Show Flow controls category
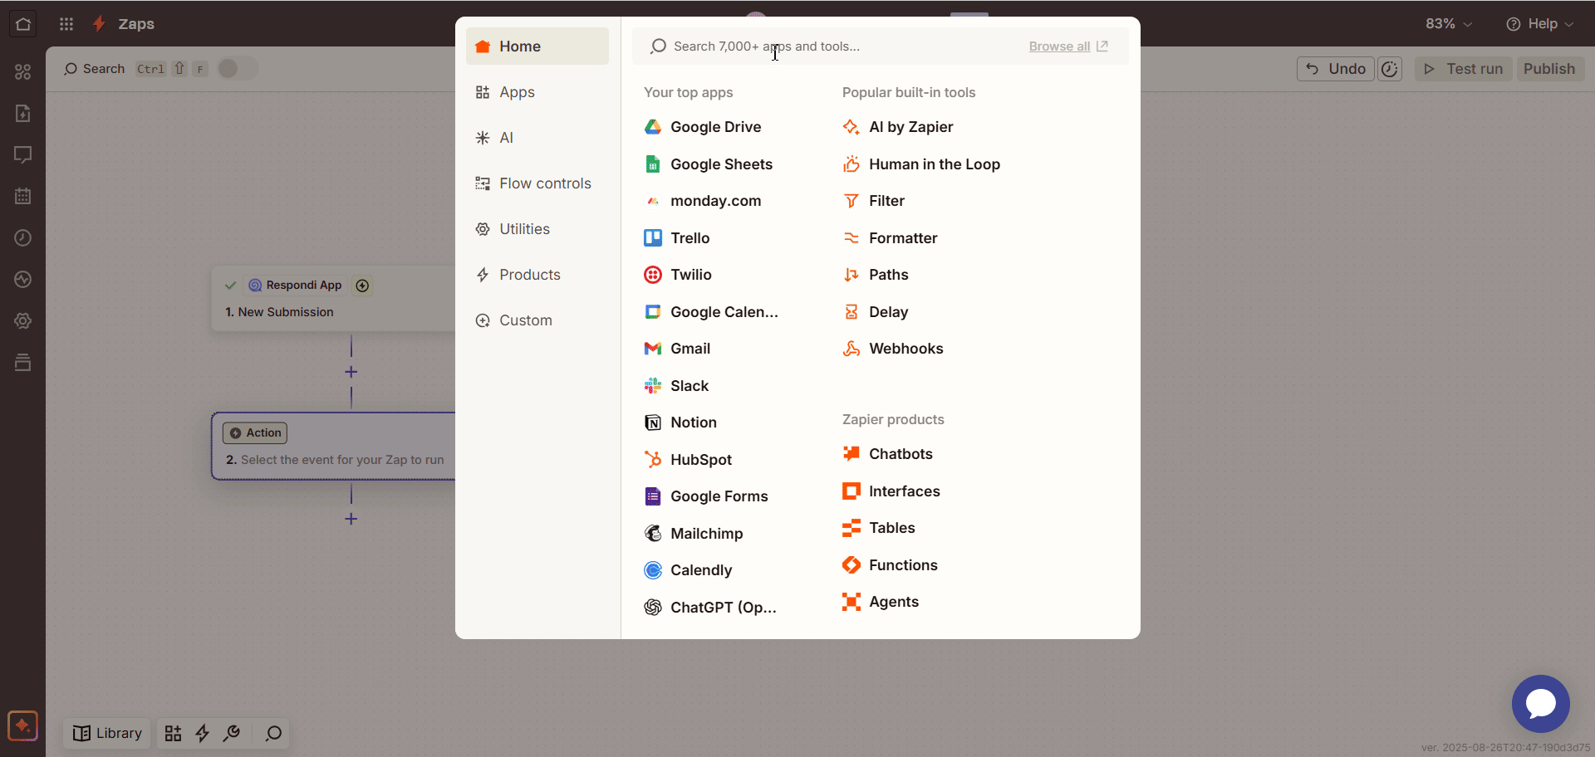This screenshot has height=757, width=1595. 537,183
